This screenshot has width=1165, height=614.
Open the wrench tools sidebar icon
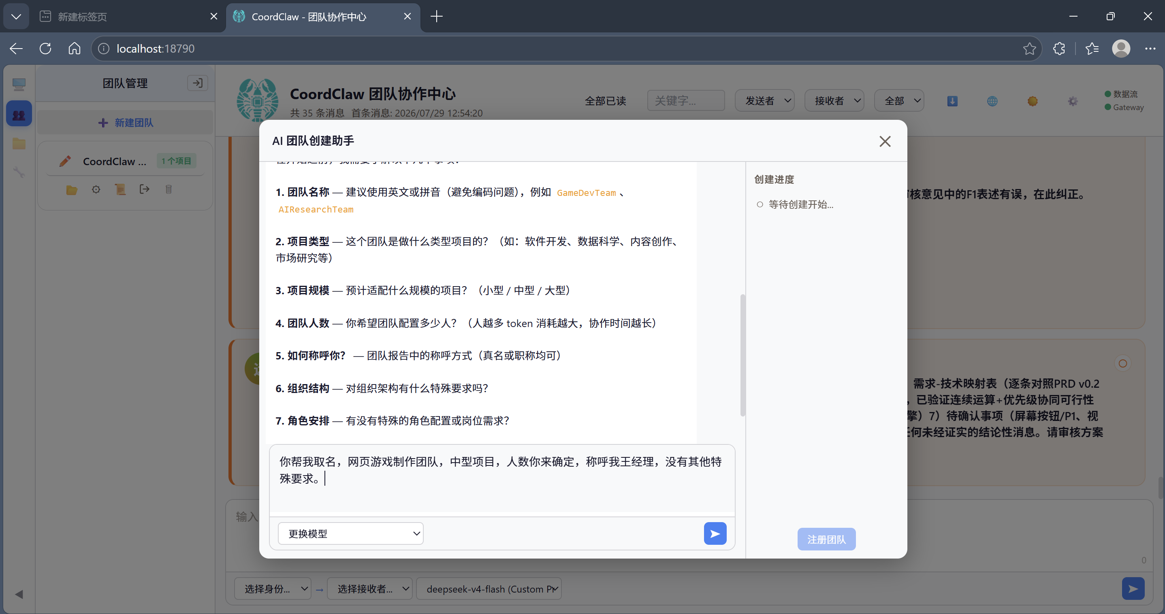click(19, 172)
